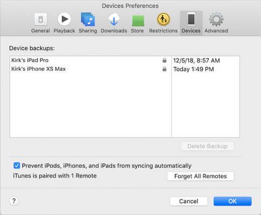Screen dimensions: 261x215
Task: Click the 12/5/18, 8:57 AM date
Action: [x=196, y=61]
